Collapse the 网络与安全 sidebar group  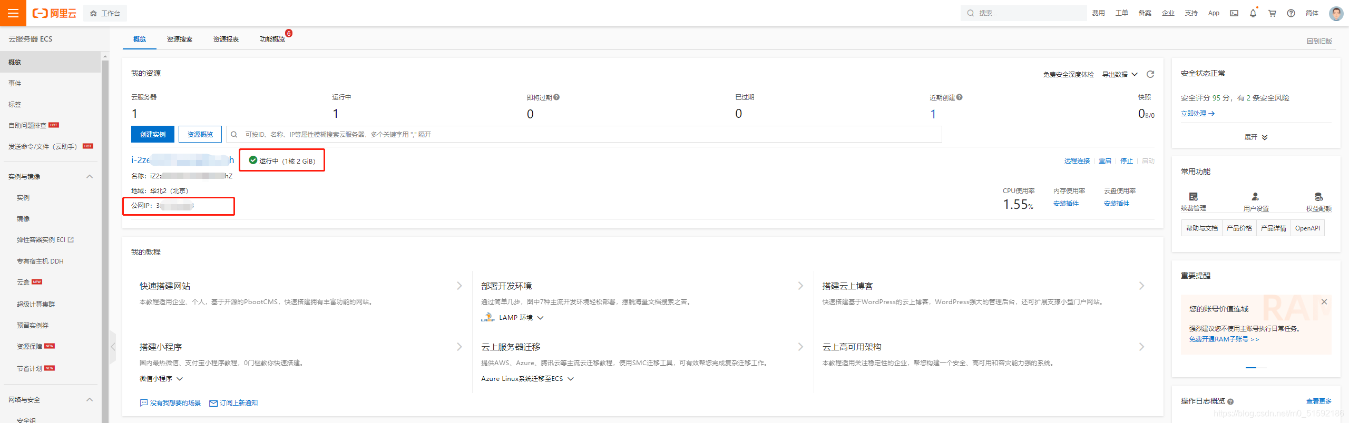click(x=90, y=400)
